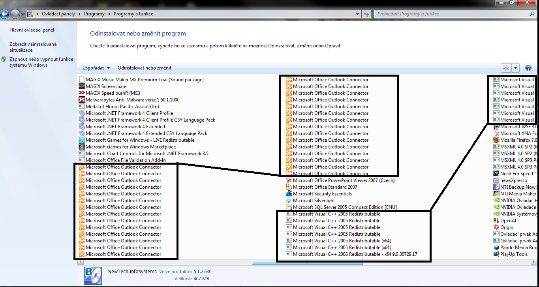
Task: Select Microsoft .NET Framework 4 Client Profile row
Action: click(126, 113)
